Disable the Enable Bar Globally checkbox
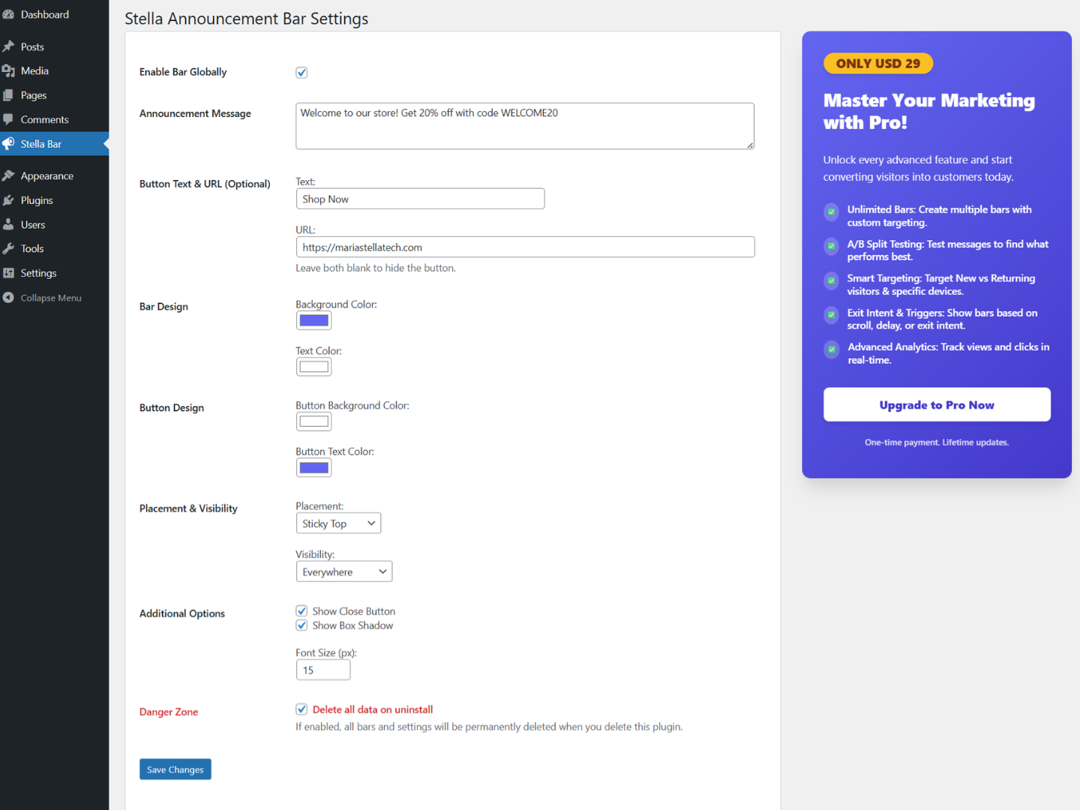 tap(301, 72)
